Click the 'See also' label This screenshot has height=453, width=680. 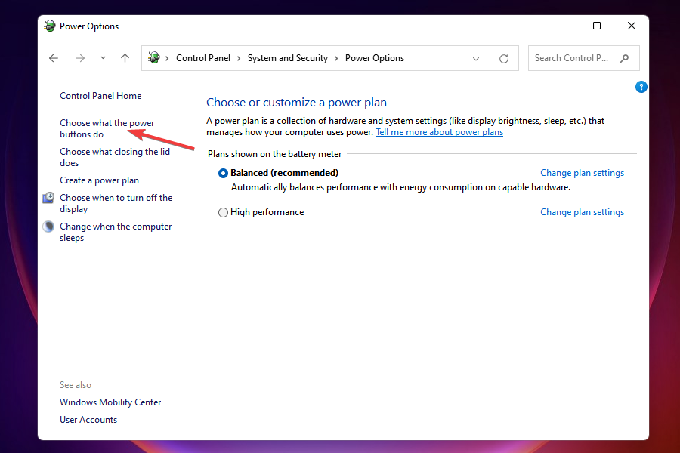(x=76, y=385)
